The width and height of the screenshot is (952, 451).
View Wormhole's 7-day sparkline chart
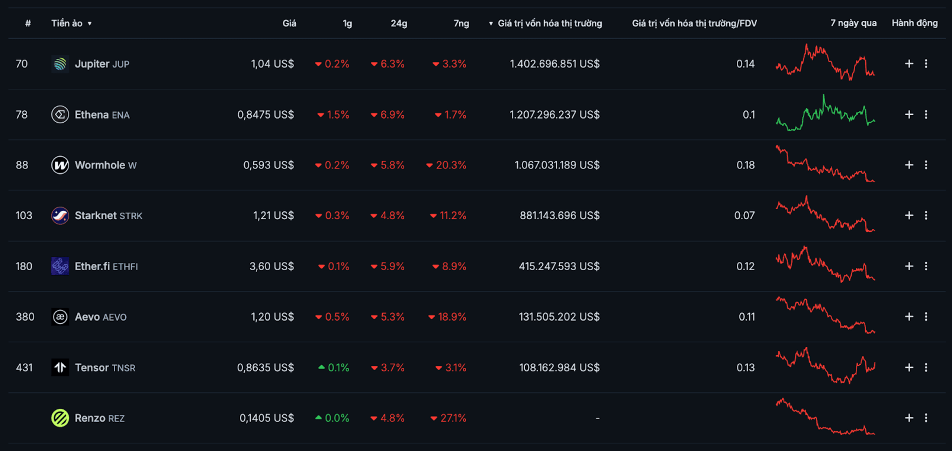pos(826,164)
